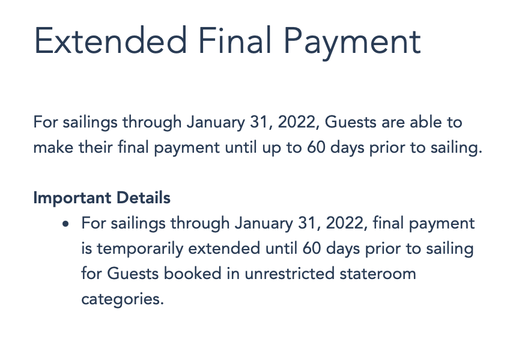The width and height of the screenshot is (510, 353).
Task: Click the "Extended Final Payment" heading
Action: 227,42
